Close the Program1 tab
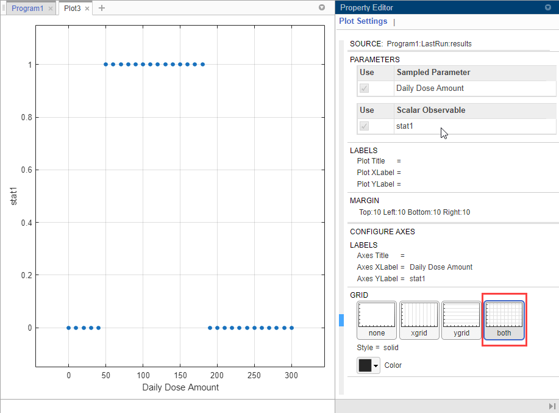Image resolution: width=559 pixels, height=413 pixels. click(x=51, y=9)
